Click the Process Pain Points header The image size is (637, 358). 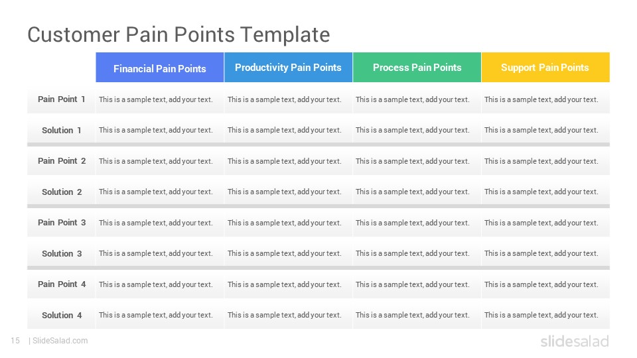point(417,68)
